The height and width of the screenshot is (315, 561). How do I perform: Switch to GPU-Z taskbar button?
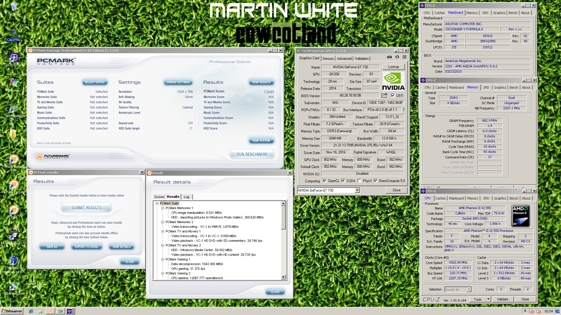coord(60,311)
